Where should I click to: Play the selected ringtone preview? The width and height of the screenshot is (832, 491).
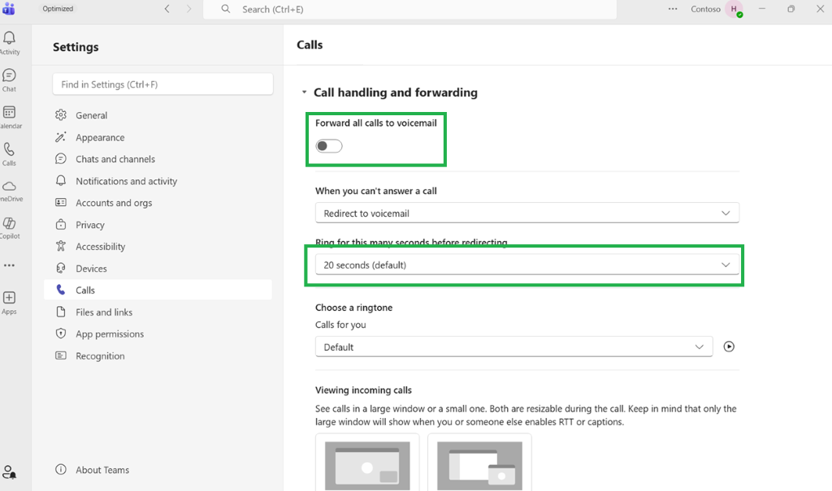[x=729, y=347]
